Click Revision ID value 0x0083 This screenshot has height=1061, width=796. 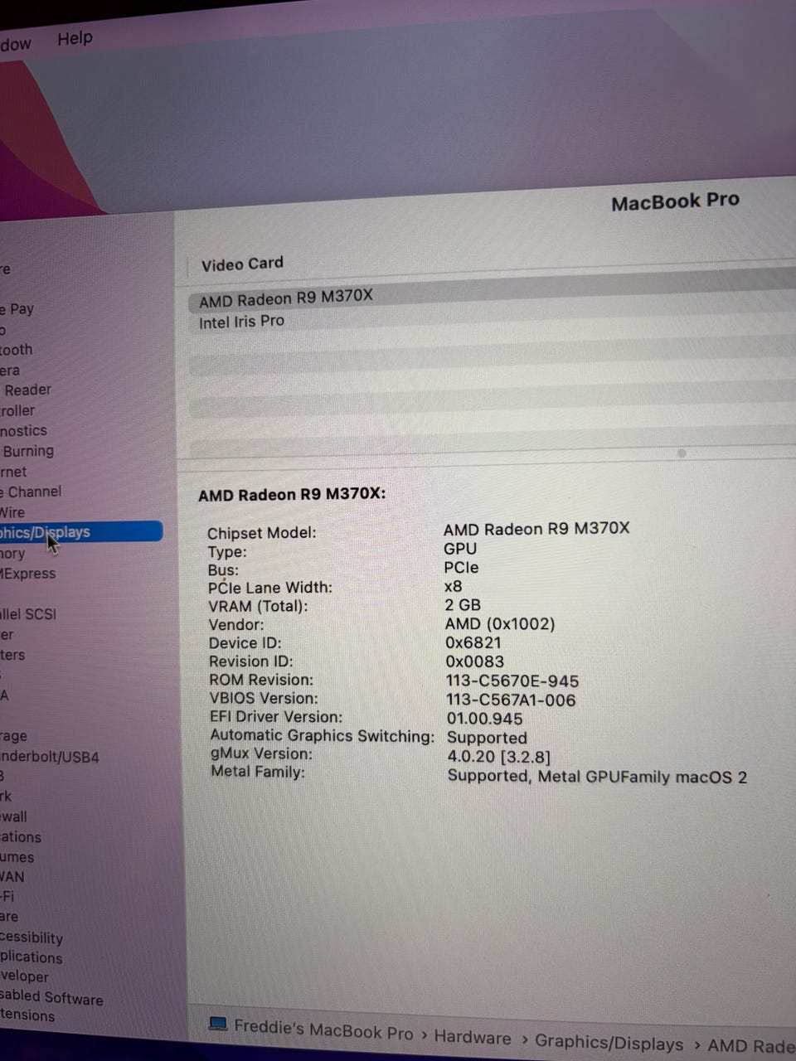tap(474, 661)
